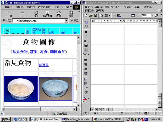This screenshot has width=163, height=122.
Task: Toggle Bold formatting in Word
Action: point(86,32)
